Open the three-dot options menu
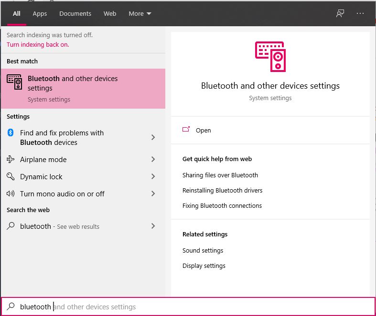The image size is (376, 316). click(x=360, y=13)
